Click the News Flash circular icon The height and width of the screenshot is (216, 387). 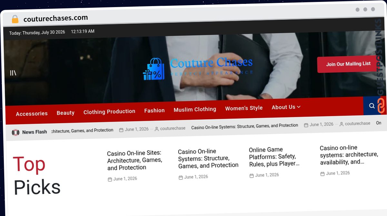click(x=15, y=132)
